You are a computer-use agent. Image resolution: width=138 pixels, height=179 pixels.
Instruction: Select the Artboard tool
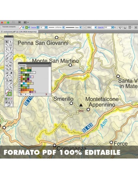(7, 83)
